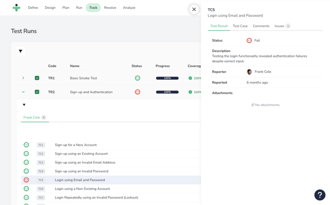Open the Comments tab
The width and height of the screenshot is (330, 205).
pyautogui.click(x=261, y=26)
